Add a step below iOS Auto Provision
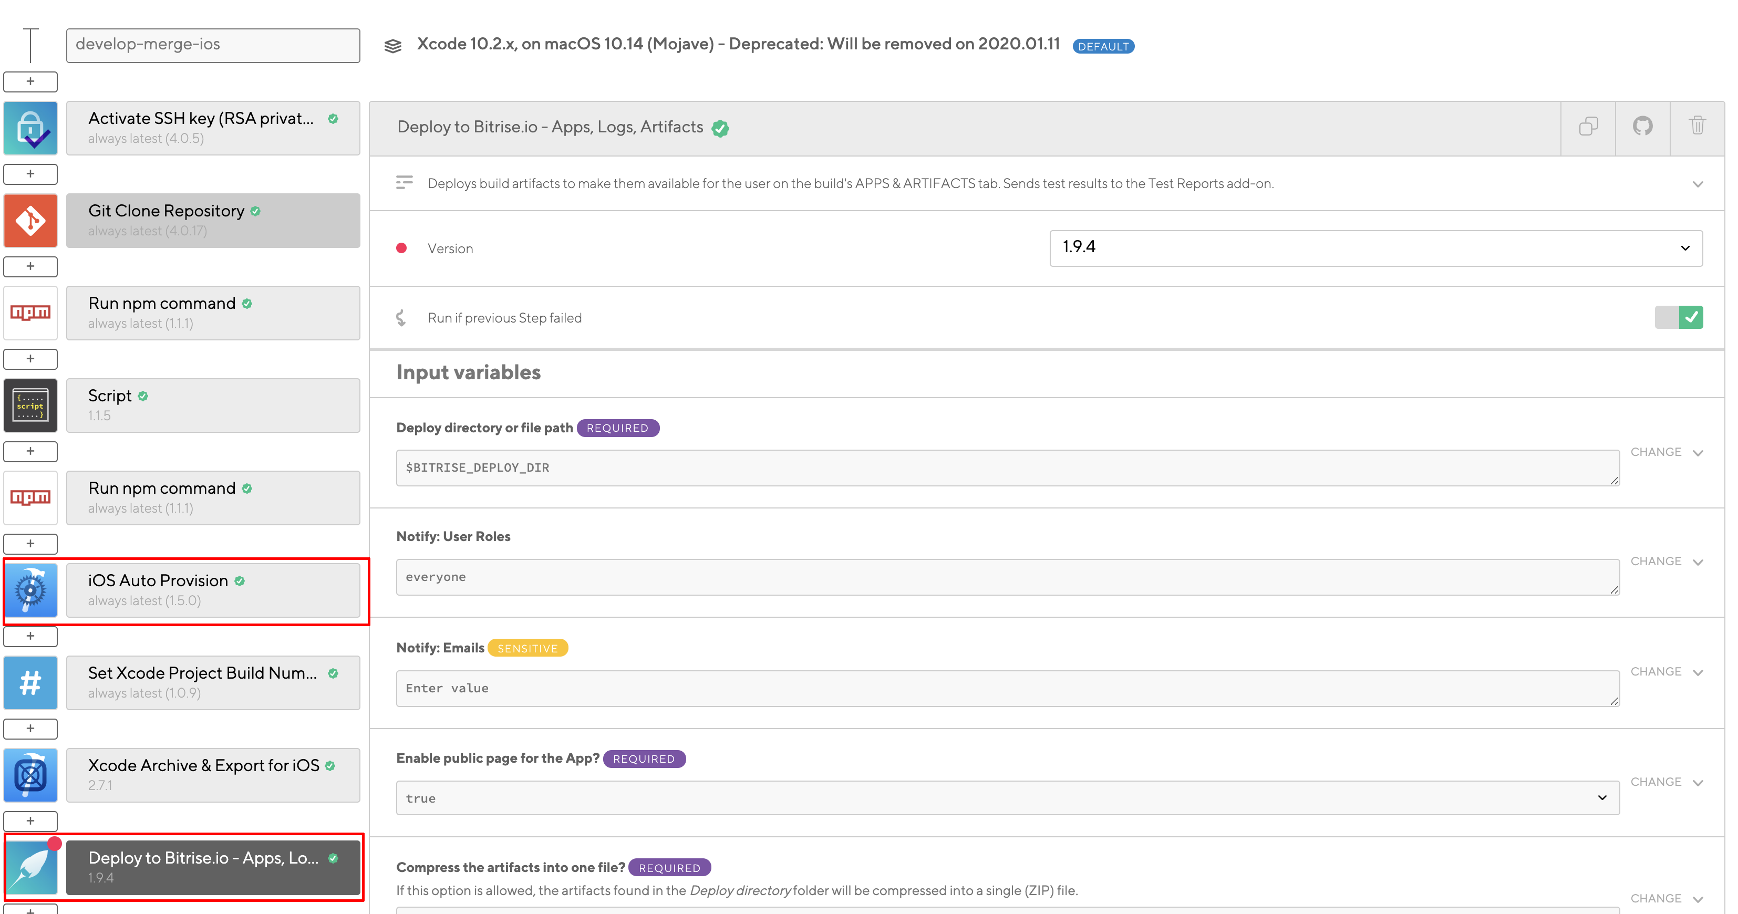1738x914 pixels. coord(30,636)
